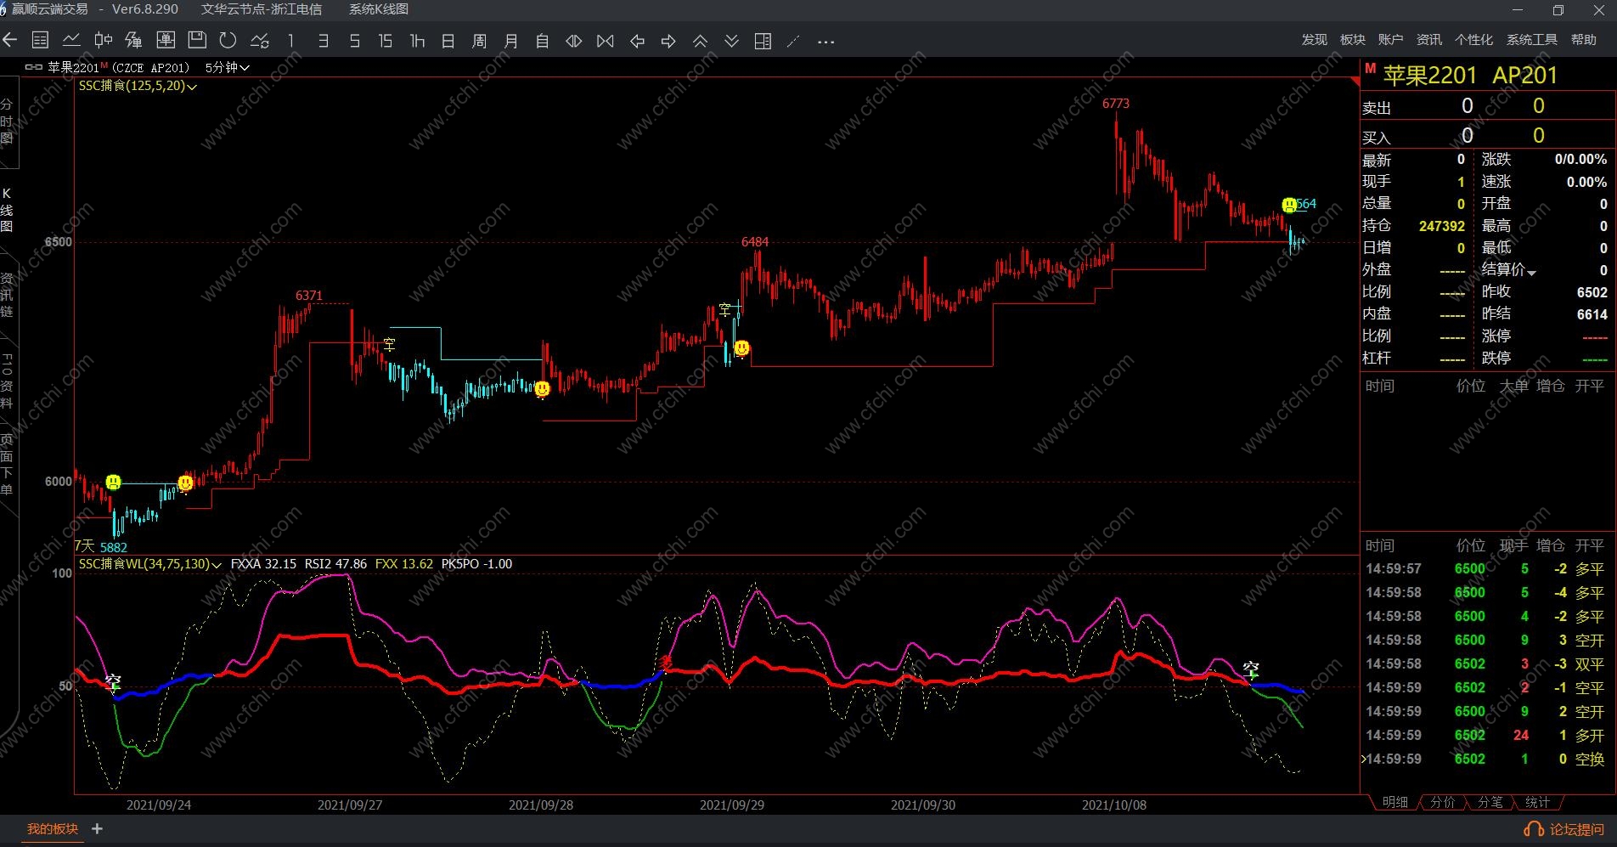Viewport: 1617px width, 847px height.
Task: Expand the 结算价 dropdown arrow
Action: pyautogui.click(x=1531, y=272)
